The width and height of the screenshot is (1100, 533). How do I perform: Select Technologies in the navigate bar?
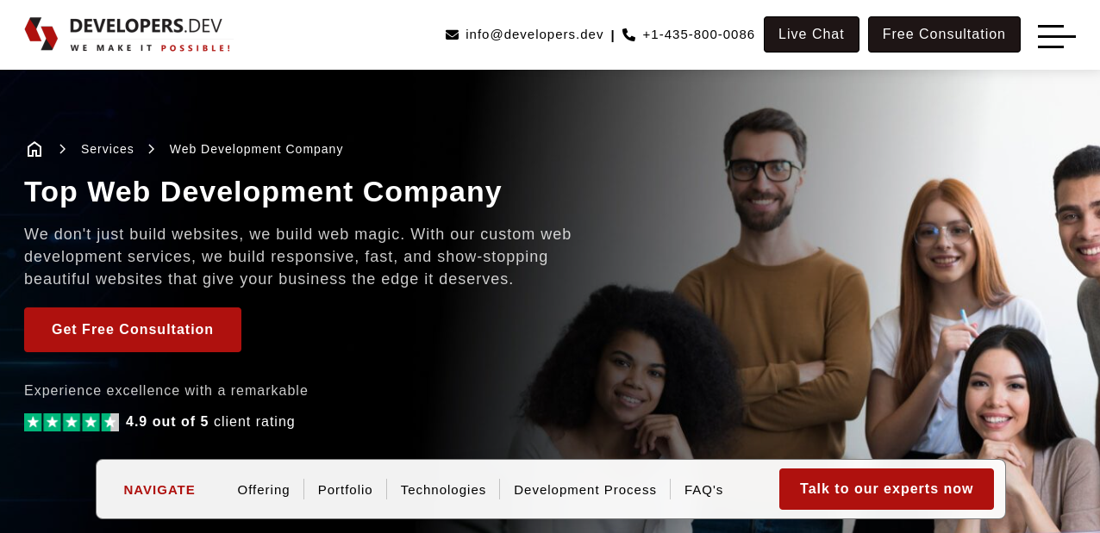[443, 490]
